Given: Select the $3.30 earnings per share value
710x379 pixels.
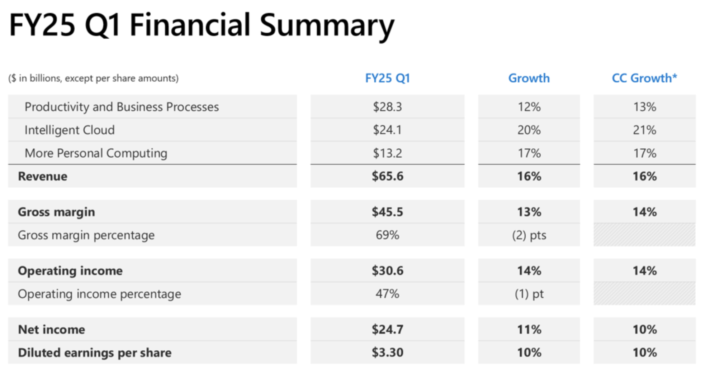Looking at the screenshot, I should pyautogui.click(x=387, y=353).
